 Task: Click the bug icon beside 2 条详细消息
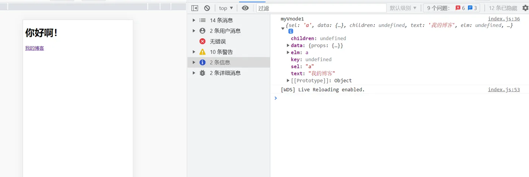pyautogui.click(x=203, y=73)
